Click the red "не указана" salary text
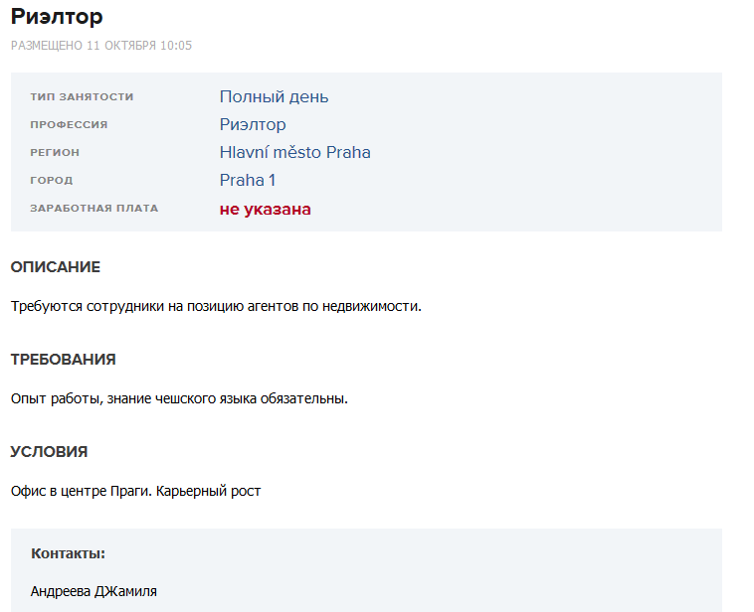The width and height of the screenshot is (754, 612). (265, 210)
